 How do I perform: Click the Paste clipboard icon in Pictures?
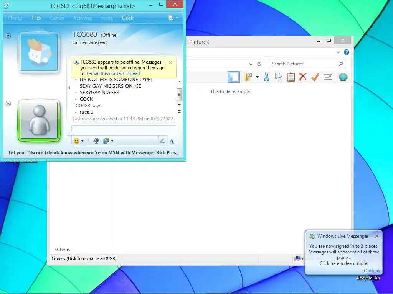click(291, 77)
